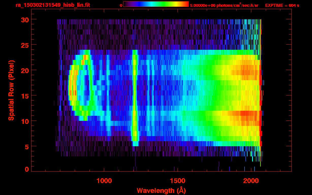312x195 pixels.
Task: Click the x-axis tick label 1500
Action: [178, 181]
